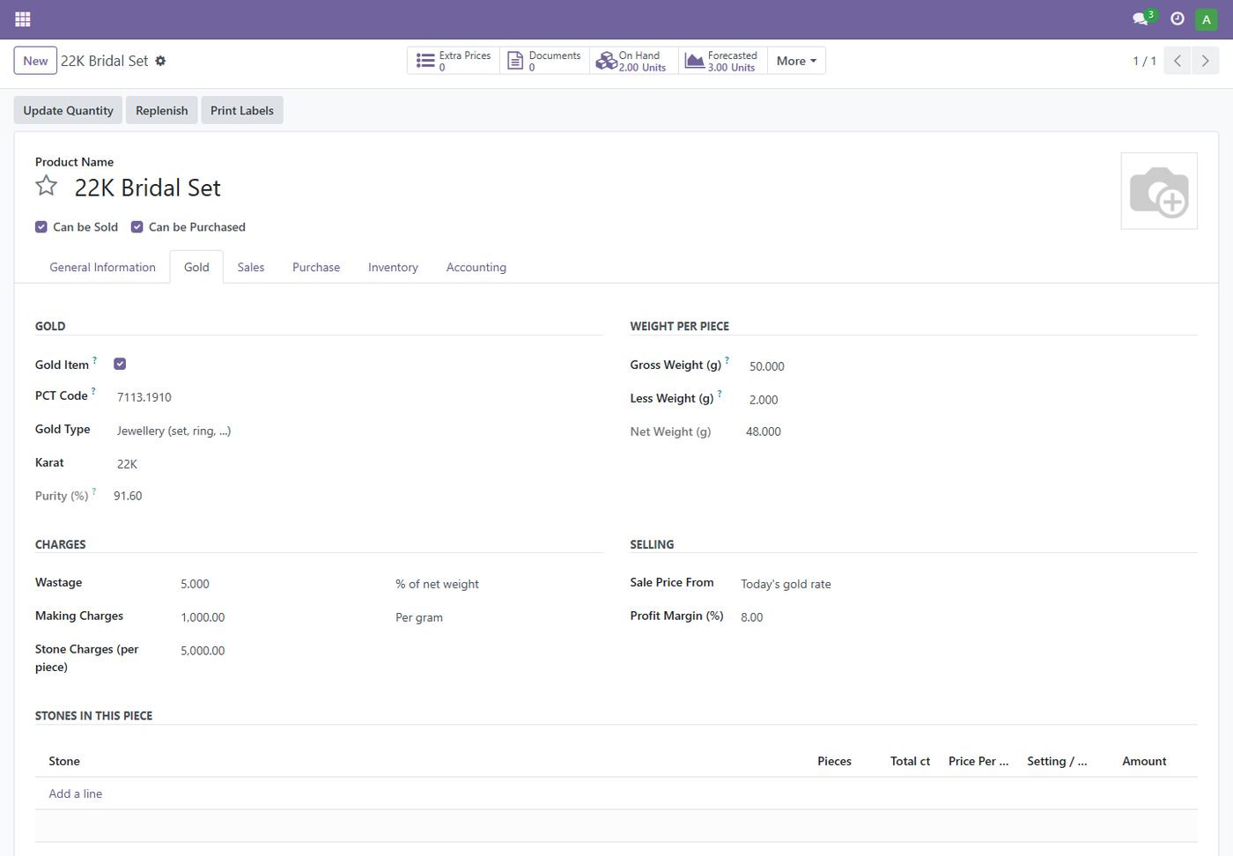Click the gear actions icon beside 22K Bridal Set

pos(160,61)
